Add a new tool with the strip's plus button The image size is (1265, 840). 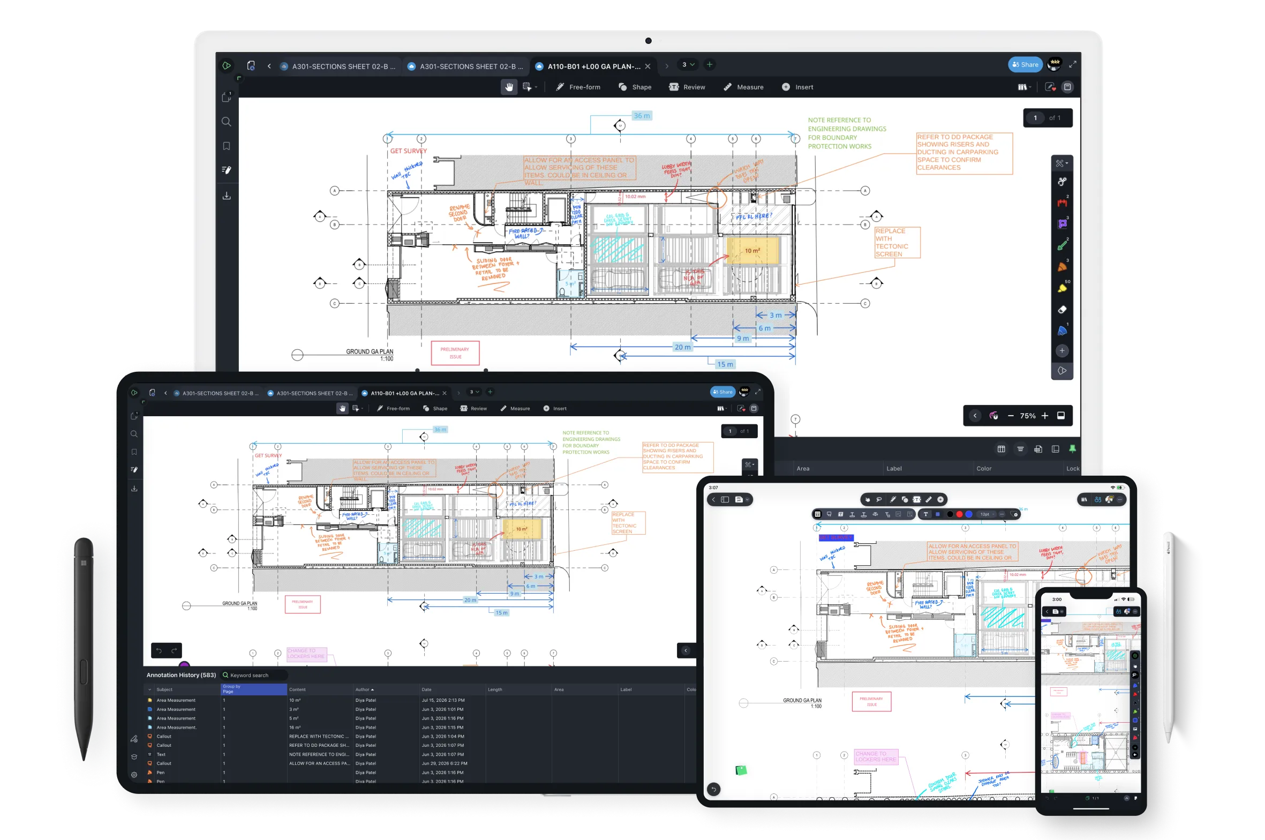[1061, 351]
